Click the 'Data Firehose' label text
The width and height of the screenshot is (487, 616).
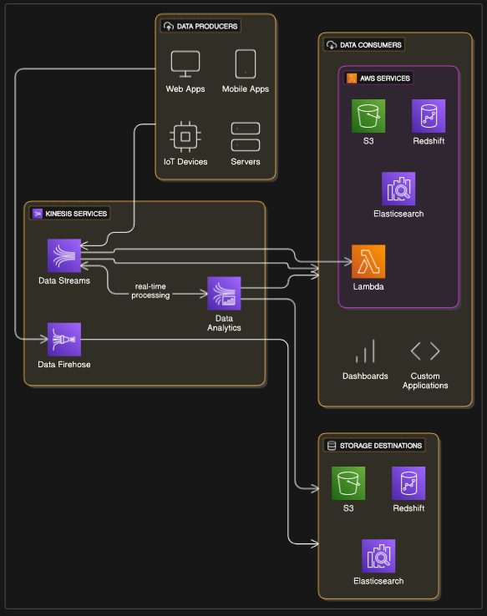64,365
